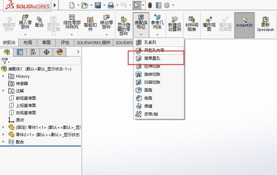The width and height of the screenshot is (277, 175).
Task: Expand the manager panel tabs arrow
Action: (78, 52)
